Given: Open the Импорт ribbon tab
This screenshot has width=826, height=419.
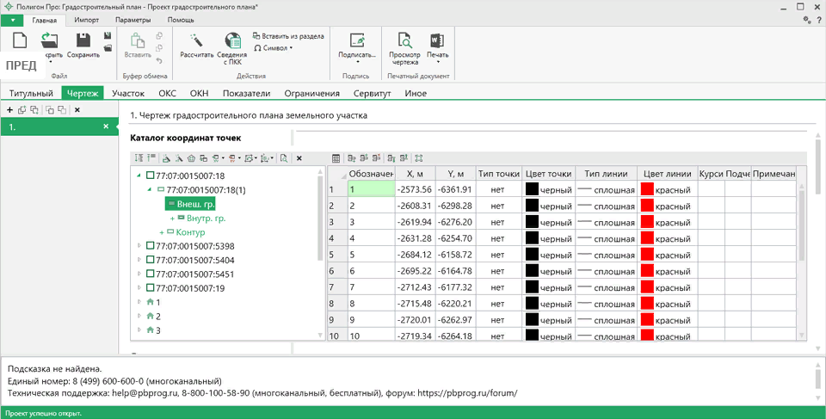Looking at the screenshot, I should [86, 19].
